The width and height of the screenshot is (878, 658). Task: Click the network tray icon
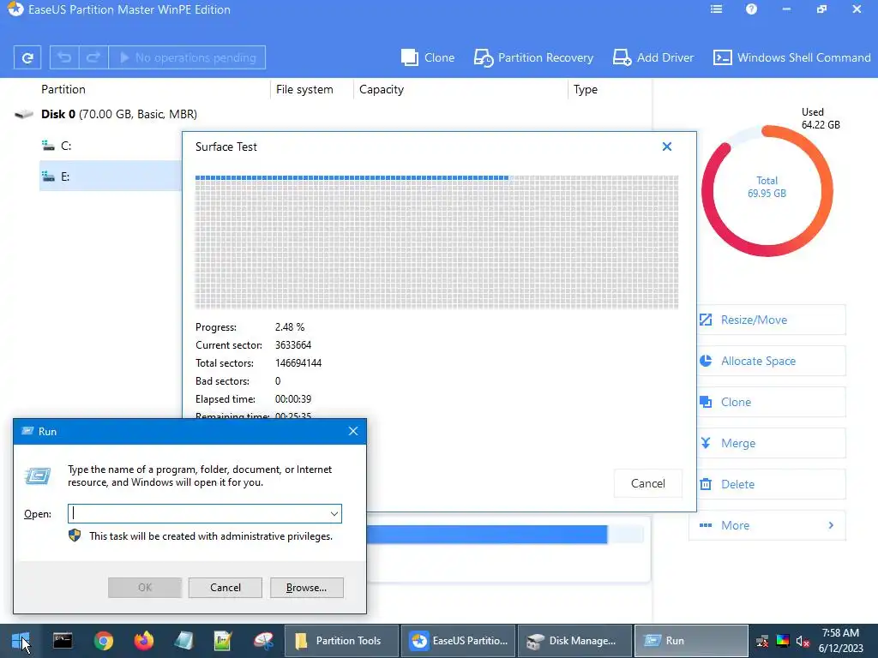click(762, 641)
